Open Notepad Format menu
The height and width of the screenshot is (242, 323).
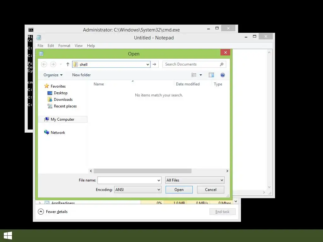click(64, 46)
